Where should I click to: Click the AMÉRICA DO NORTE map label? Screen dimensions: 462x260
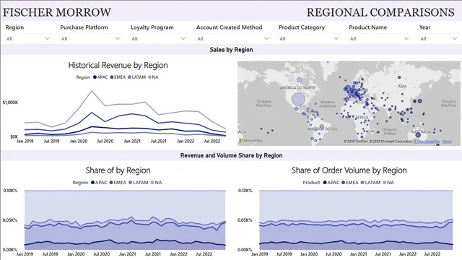click(297, 88)
